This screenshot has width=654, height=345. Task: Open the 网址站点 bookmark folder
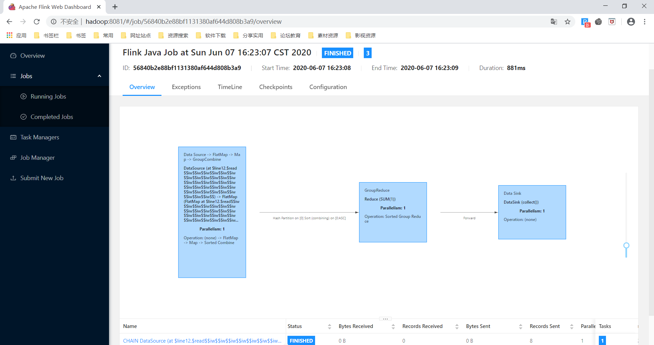point(136,35)
